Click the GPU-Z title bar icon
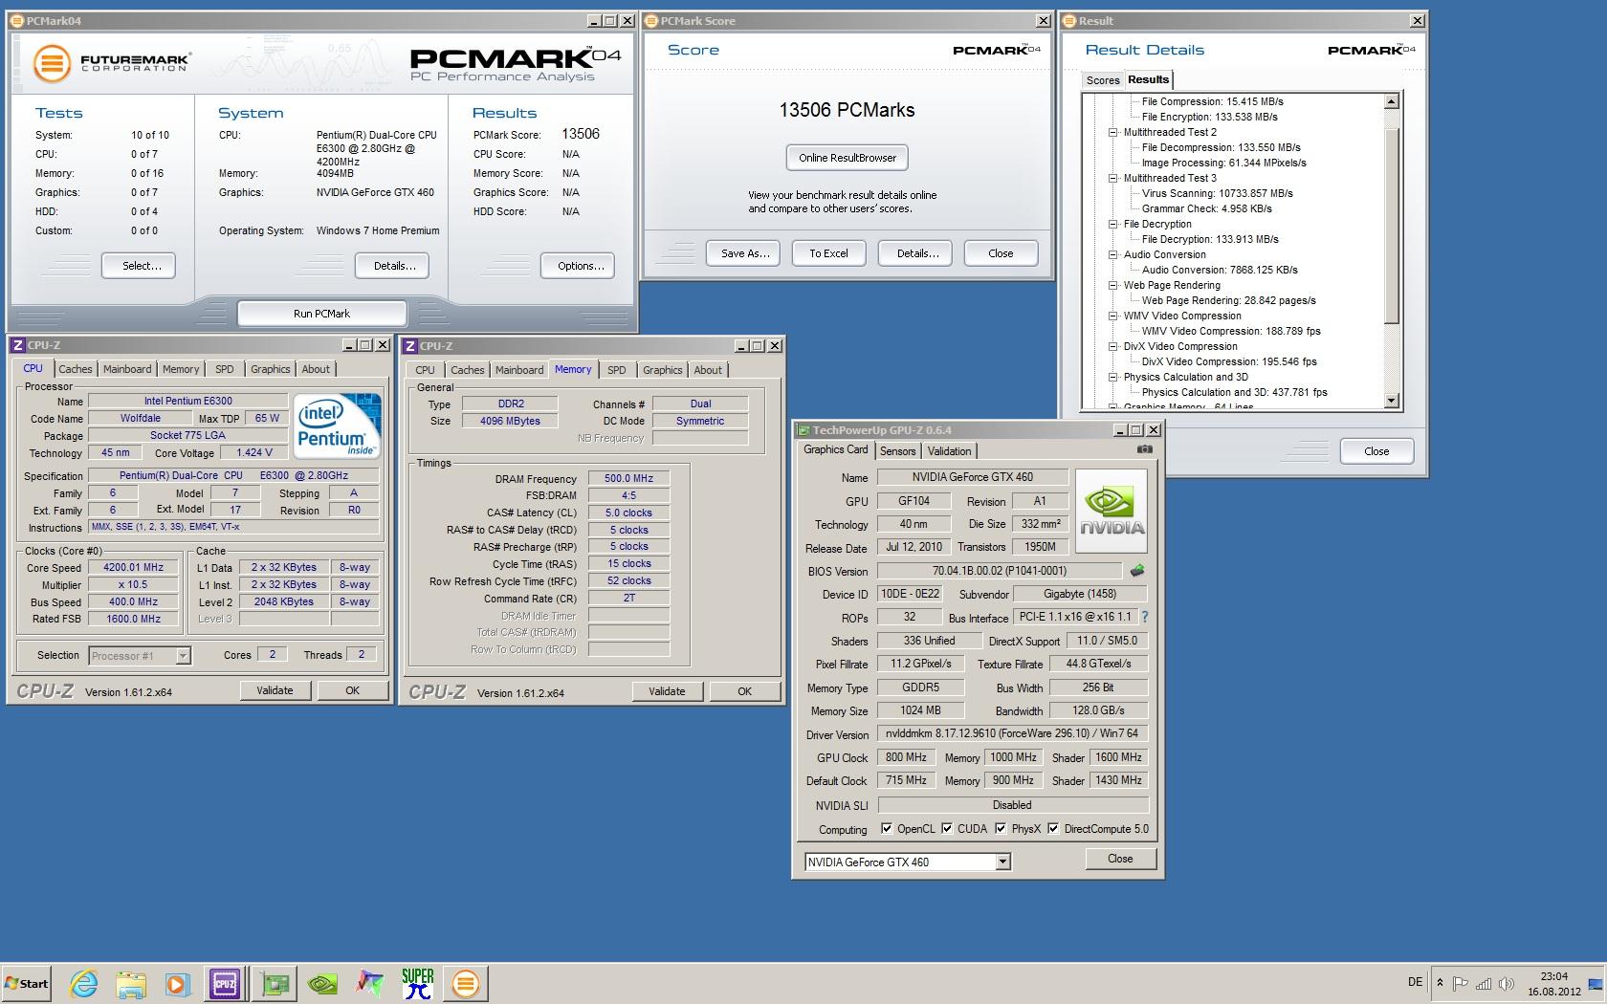Screen dimensions: 1607x1004 pos(803,430)
